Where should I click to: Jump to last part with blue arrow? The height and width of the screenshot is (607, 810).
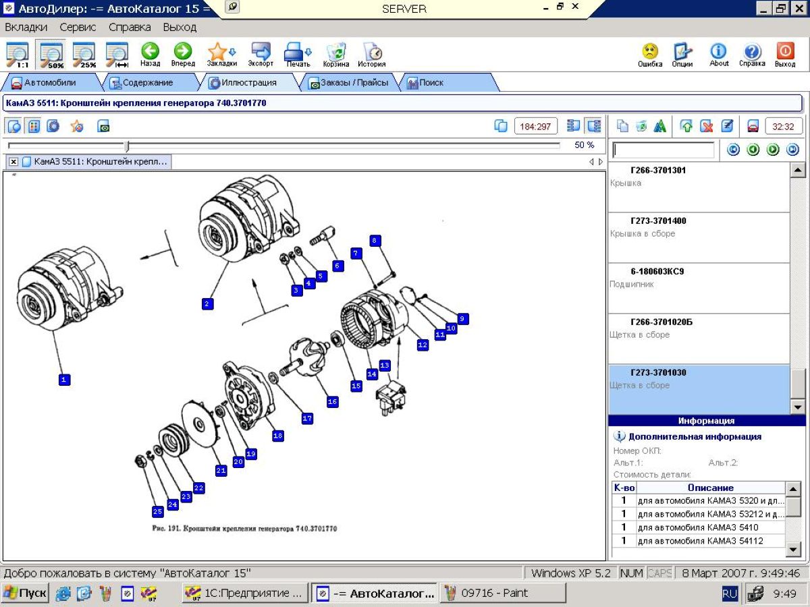tap(793, 150)
